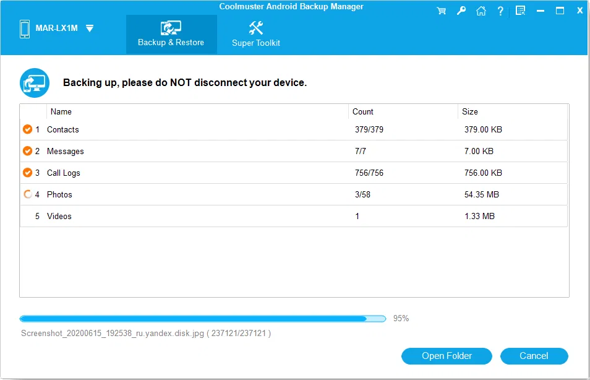Click the 7/7 count cell
Image resolution: width=590 pixels, height=380 pixels.
pyautogui.click(x=361, y=152)
